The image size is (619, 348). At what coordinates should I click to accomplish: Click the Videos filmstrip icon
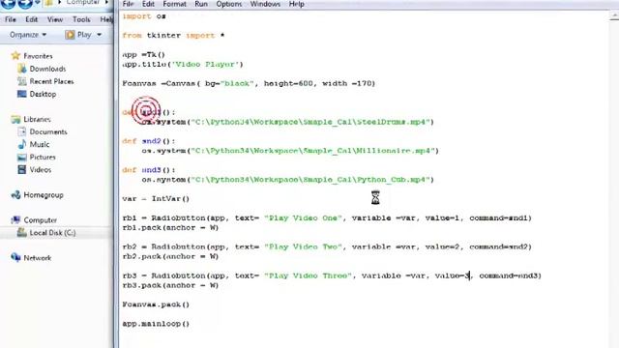[x=22, y=170]
